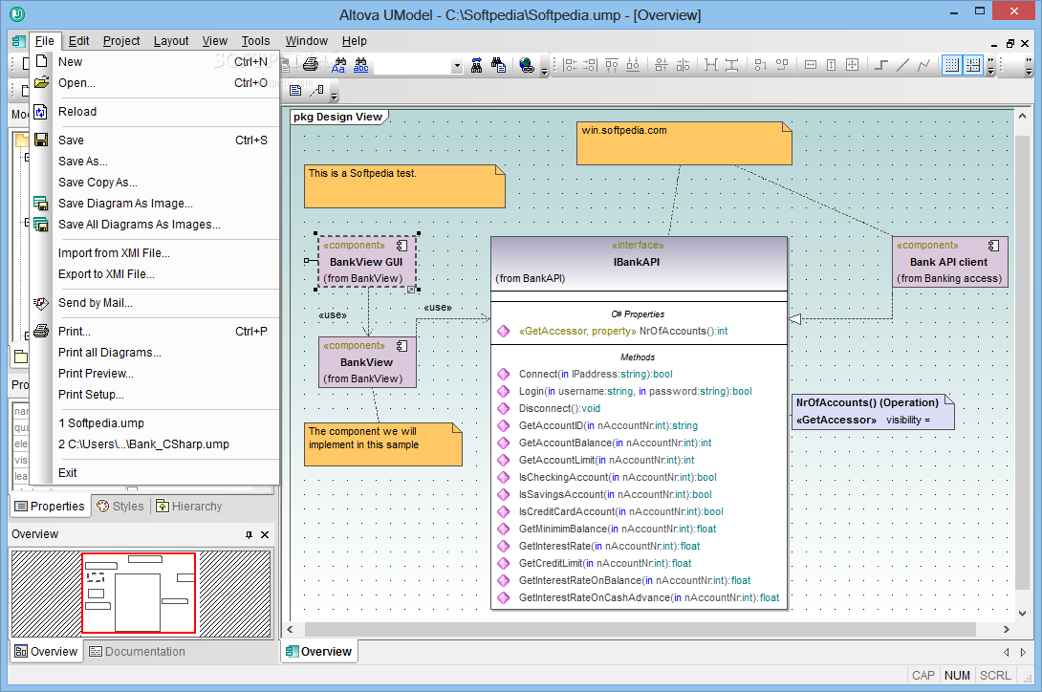Switch to the Documentation tab
Viewport: 1042px width, 692px height.
click(138, 652)
